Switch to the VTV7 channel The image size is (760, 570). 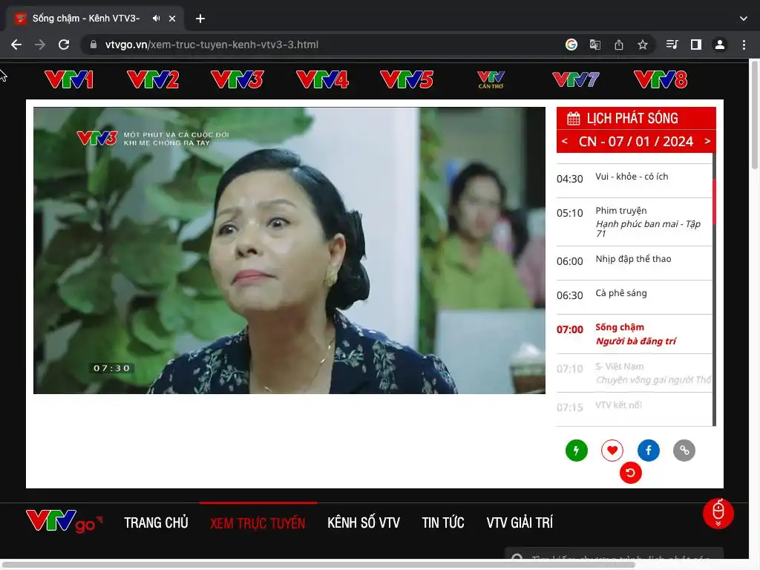pos(575,80)
